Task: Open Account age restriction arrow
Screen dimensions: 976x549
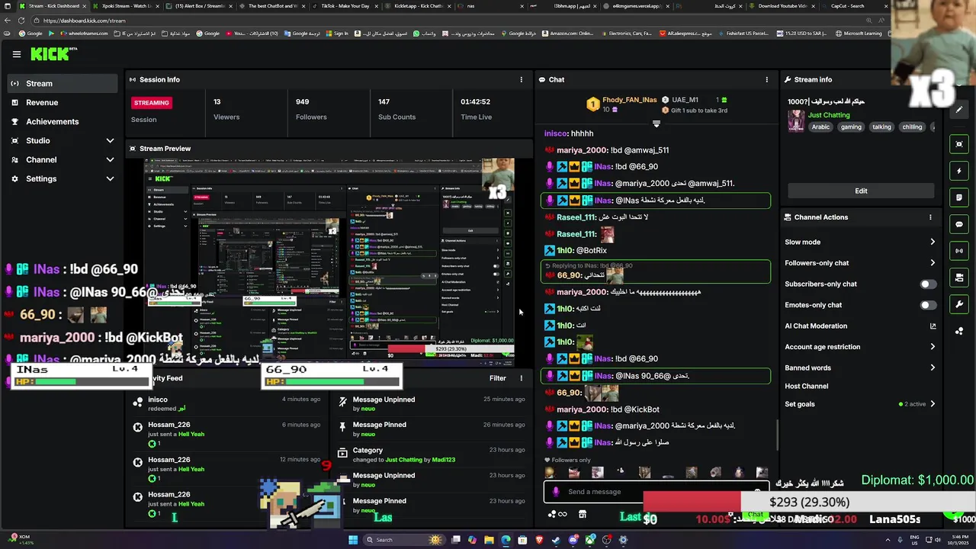Action: coord(933,347)
